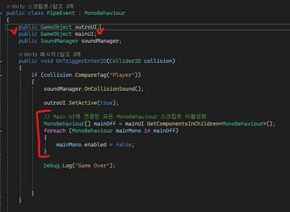The image size is (290, 212).
Task: Click GameObject type on the outroUI line
Action: coord(56,27)
